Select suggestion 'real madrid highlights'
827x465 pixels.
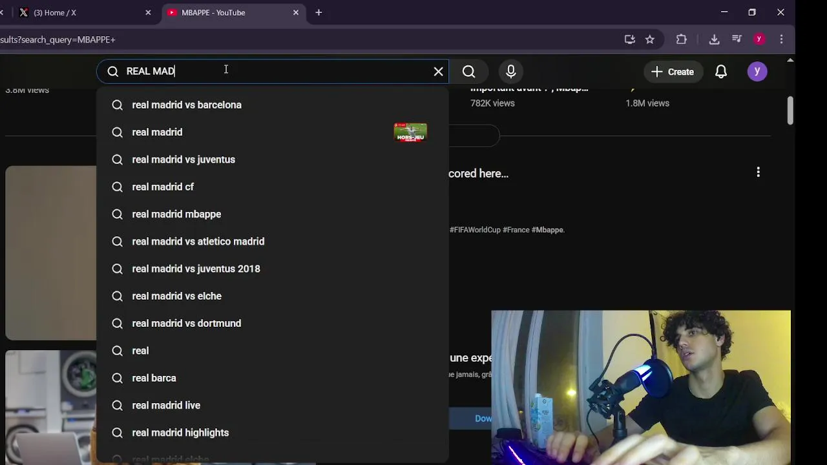(273, 433)
